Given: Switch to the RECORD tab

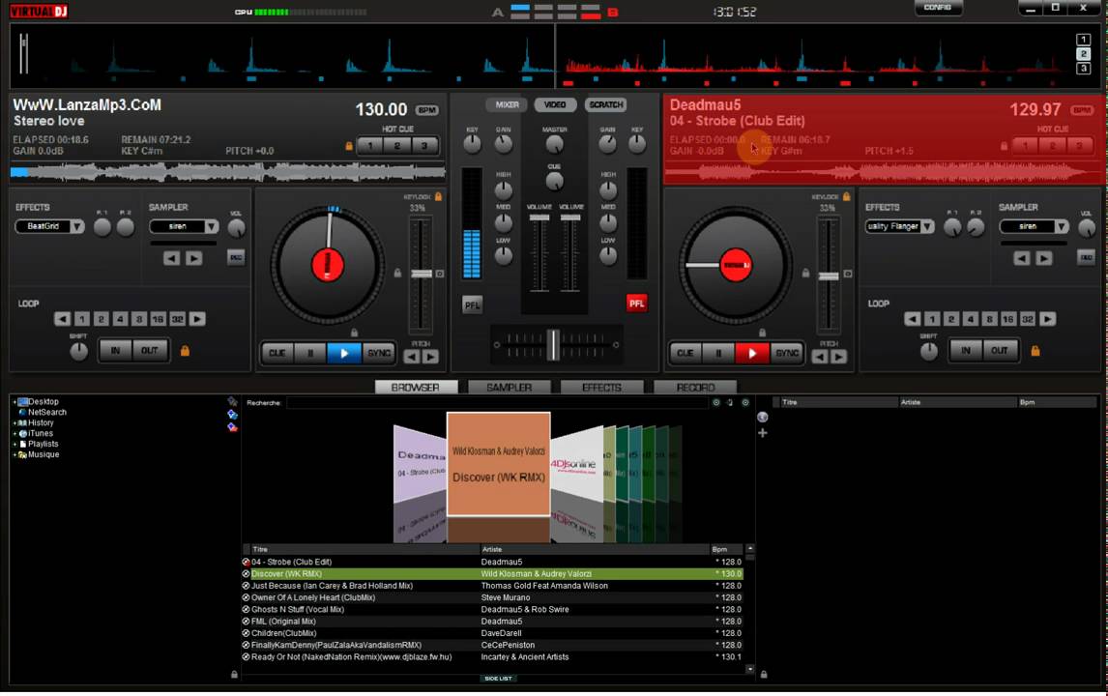Looking at the screenshot, I should (x=695, y=388).
